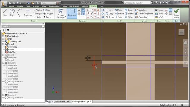
Task: Click Create Block
Action: click(142, 17)
